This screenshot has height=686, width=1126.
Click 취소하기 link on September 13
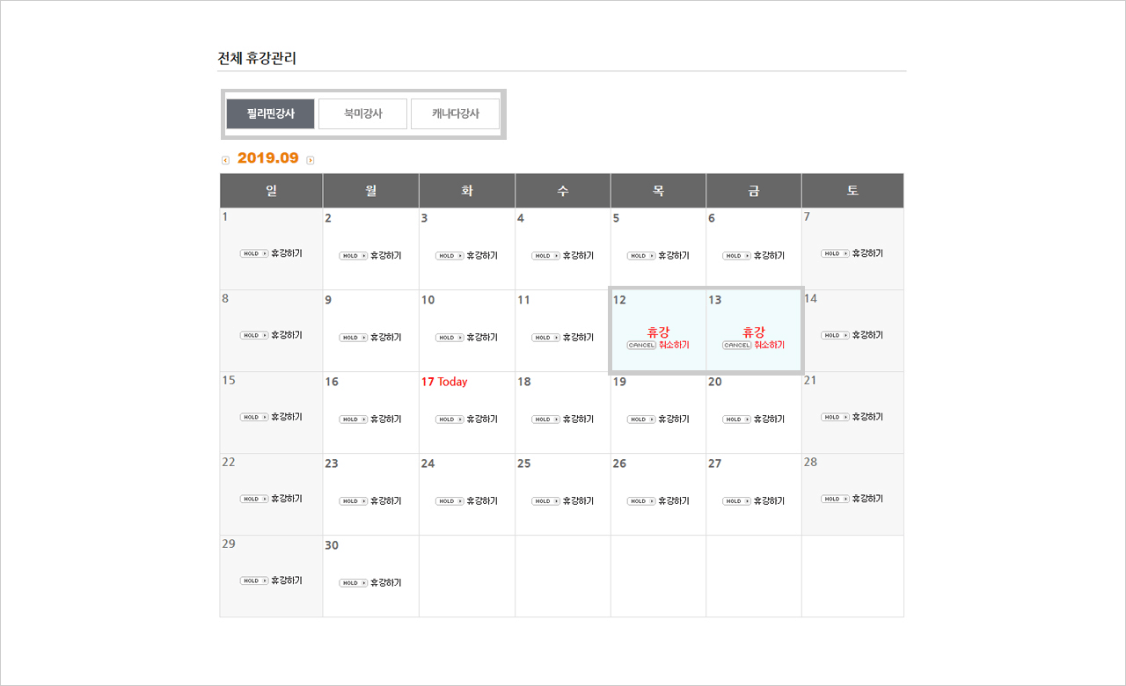[x=769, y=346]
